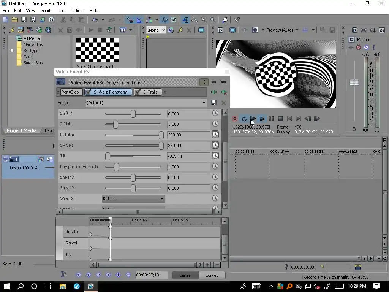Click the Rotate slider handle
This screenshot has width=389, height=292.
pyautogui.click(x=161, y=135)
